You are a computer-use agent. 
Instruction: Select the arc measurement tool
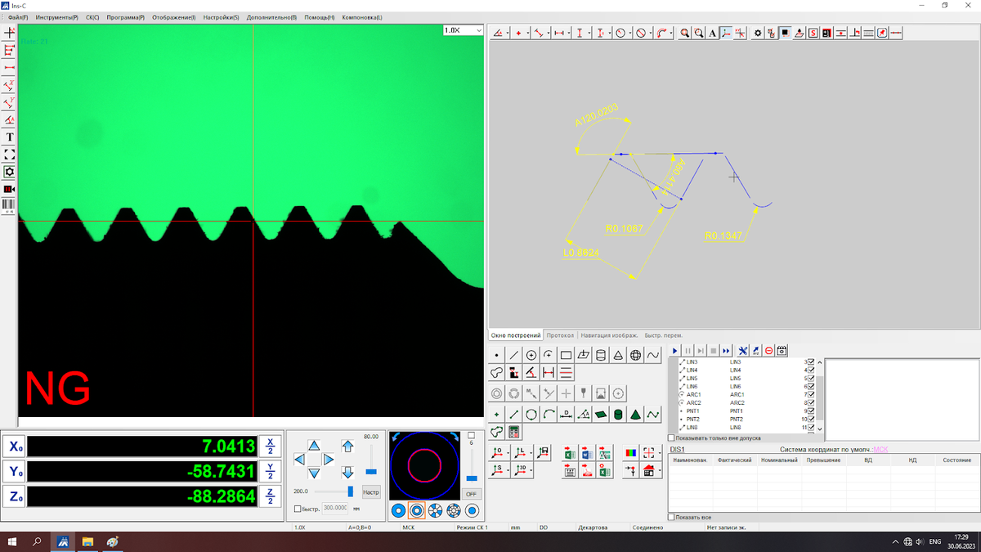click(549, 355)
